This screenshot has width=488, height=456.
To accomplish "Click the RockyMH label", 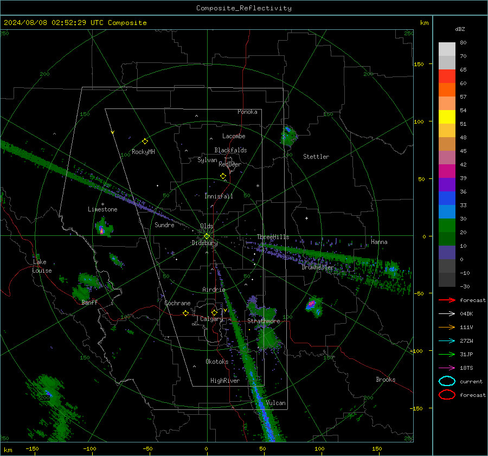I will [143, 152].
